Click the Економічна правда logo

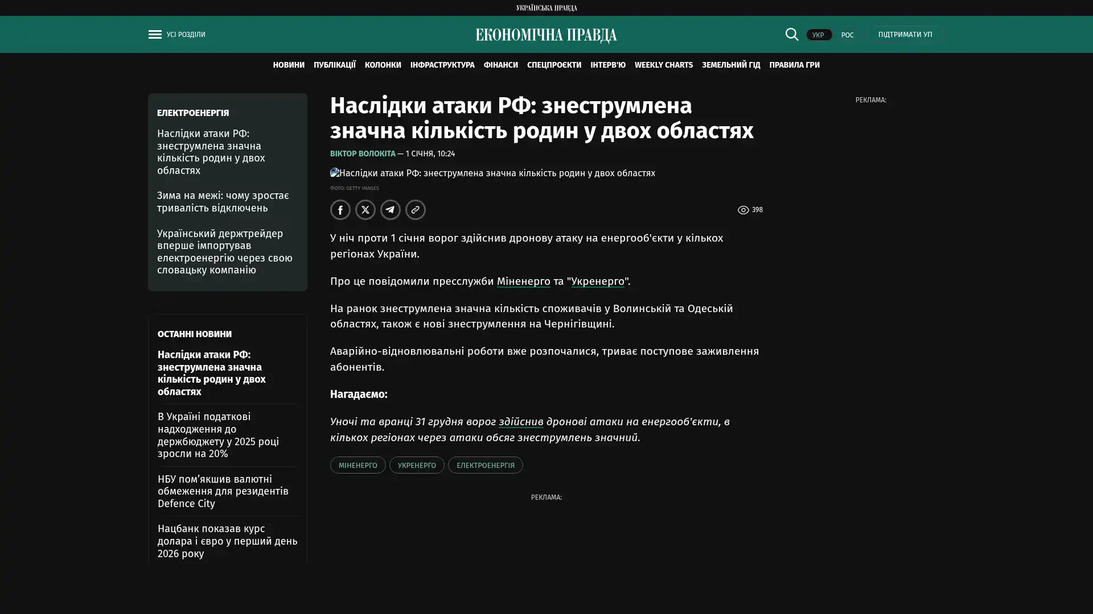pyautogui.click(x=546, y=35)
